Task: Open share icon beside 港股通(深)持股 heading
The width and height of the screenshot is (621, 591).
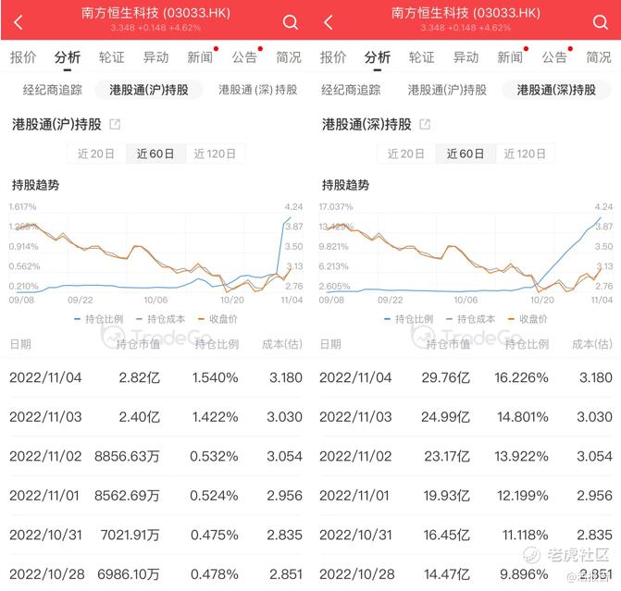Action: [x=425, y=124]
